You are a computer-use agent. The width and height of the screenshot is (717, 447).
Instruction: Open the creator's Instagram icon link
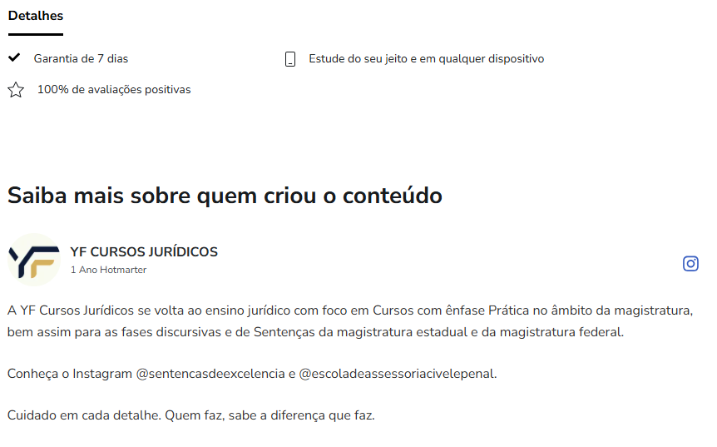[x=690, y=264]
